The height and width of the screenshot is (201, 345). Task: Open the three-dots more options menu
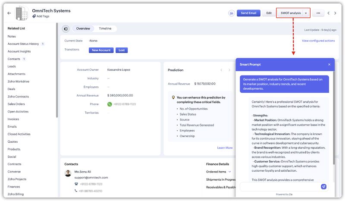coord(318,13)
